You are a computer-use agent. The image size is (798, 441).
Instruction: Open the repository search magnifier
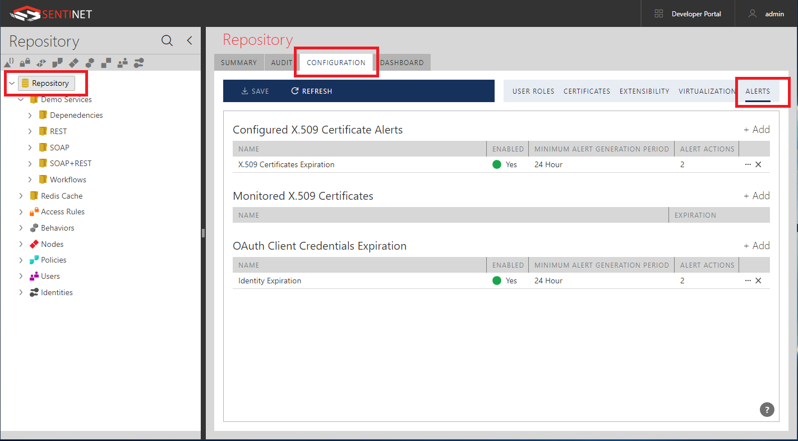(x=167, y=40)
